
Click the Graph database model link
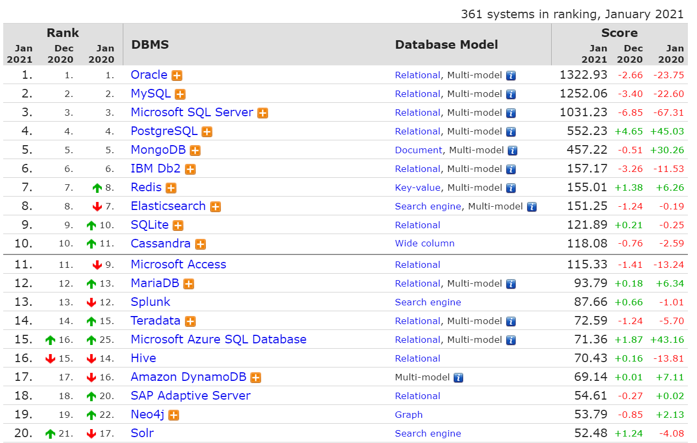coord(409,415)
